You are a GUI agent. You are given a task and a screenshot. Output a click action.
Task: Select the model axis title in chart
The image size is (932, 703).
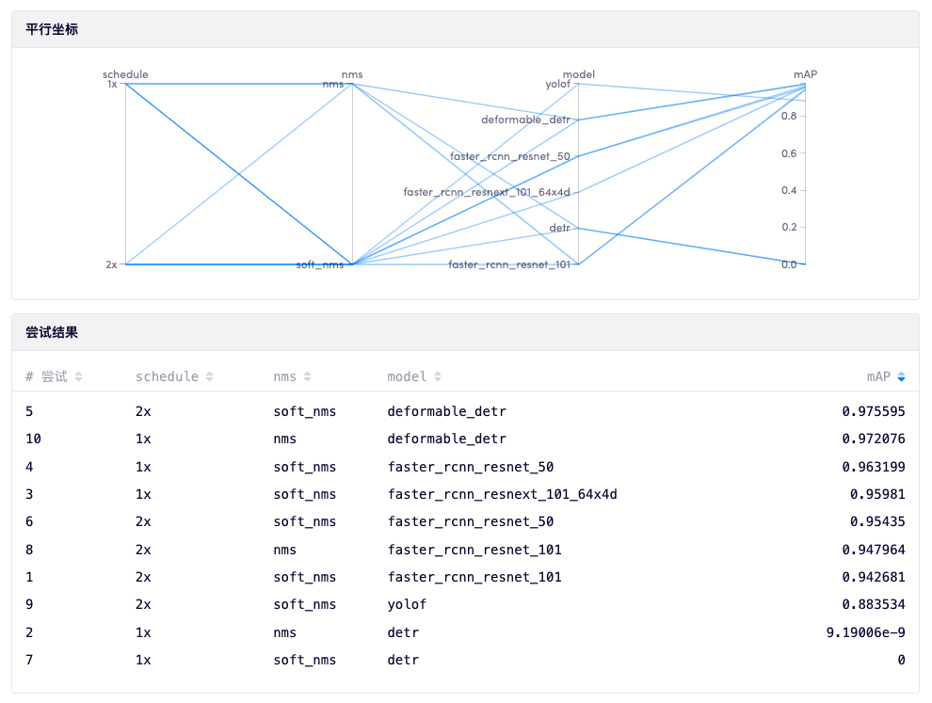[578, 74]
